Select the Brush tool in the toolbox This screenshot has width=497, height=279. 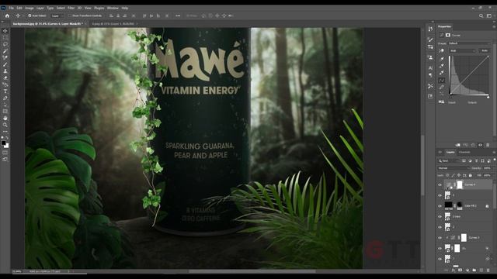[5, 64]
